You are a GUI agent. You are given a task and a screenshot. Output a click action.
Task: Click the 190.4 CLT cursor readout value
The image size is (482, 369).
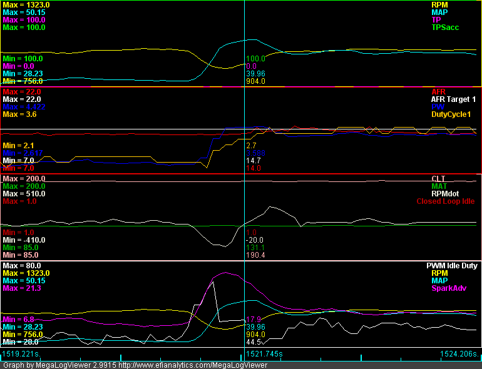point(256,255)
